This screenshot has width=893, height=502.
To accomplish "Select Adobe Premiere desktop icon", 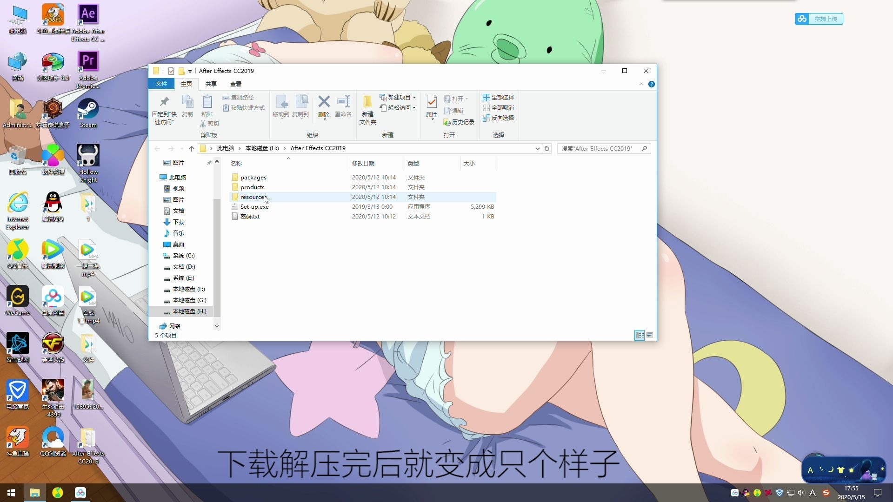I will pyautogui.click(x=88, y=70).
